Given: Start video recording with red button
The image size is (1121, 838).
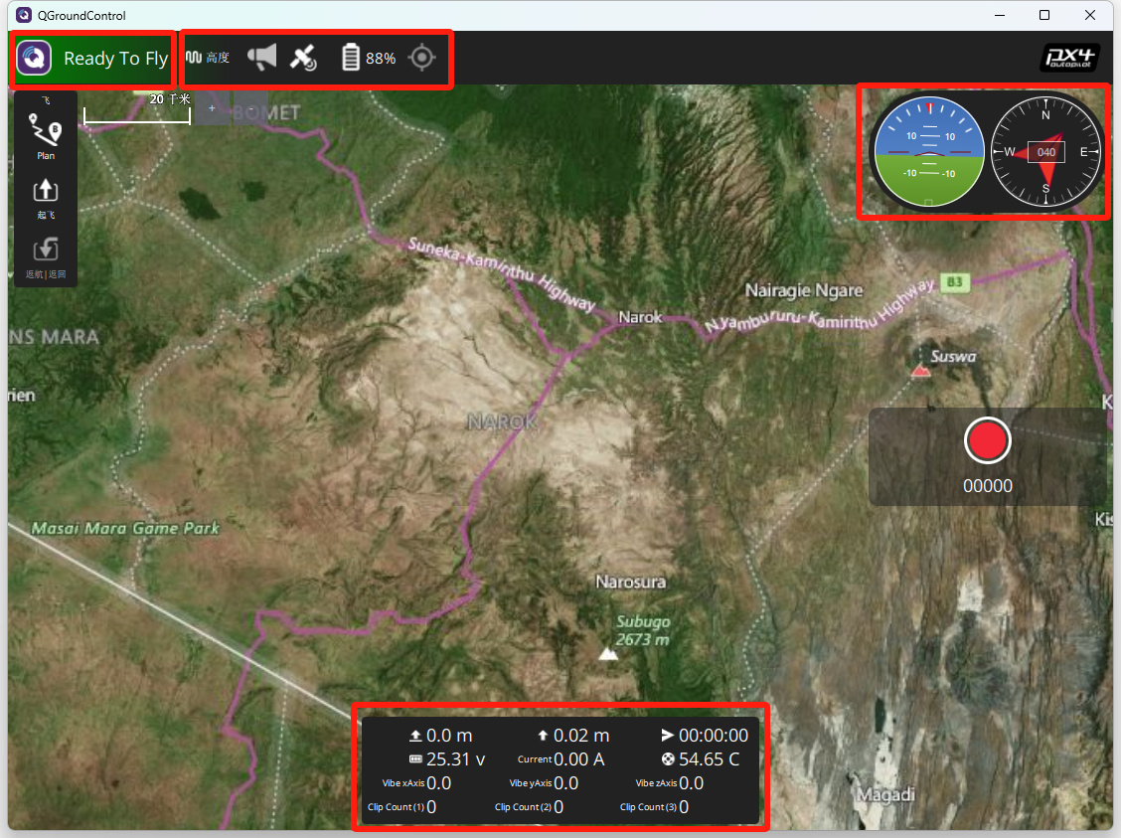Looking at the screenshot, I should (x=987, y=440).
